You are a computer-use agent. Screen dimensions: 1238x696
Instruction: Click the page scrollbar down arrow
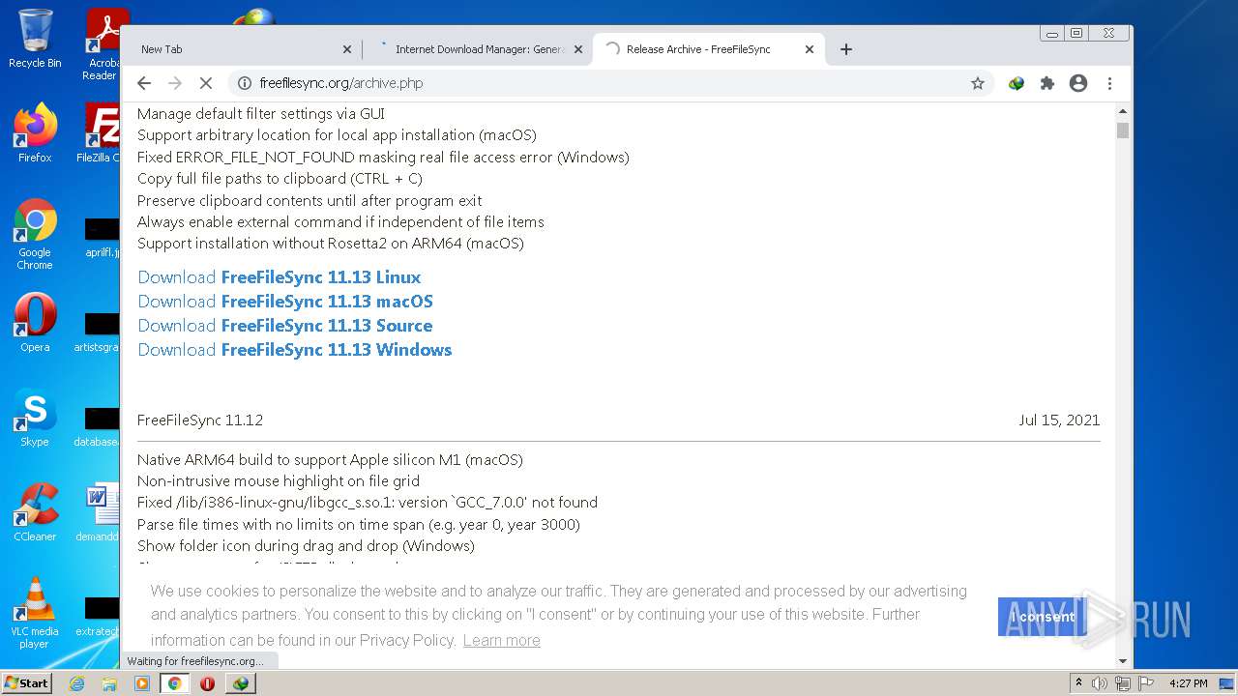pos(1123,661)
